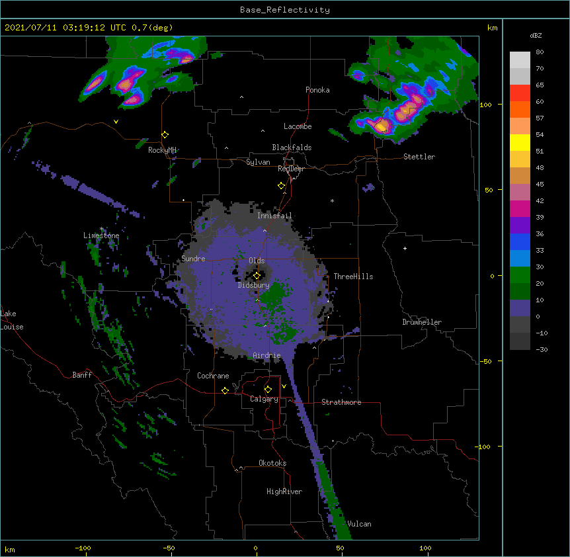Select the yellow 51-54 dBZ legend swatch
This screenshot has height=557, width=570.
point(520,142)
